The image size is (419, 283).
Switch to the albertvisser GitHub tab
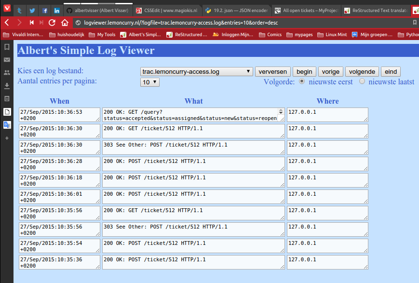tap(98, 11)
